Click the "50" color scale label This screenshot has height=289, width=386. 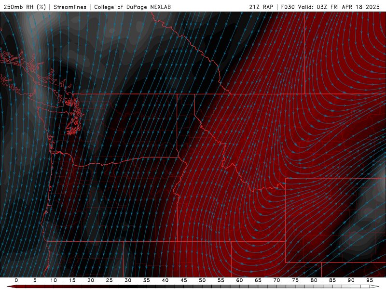tap(202, 280)
